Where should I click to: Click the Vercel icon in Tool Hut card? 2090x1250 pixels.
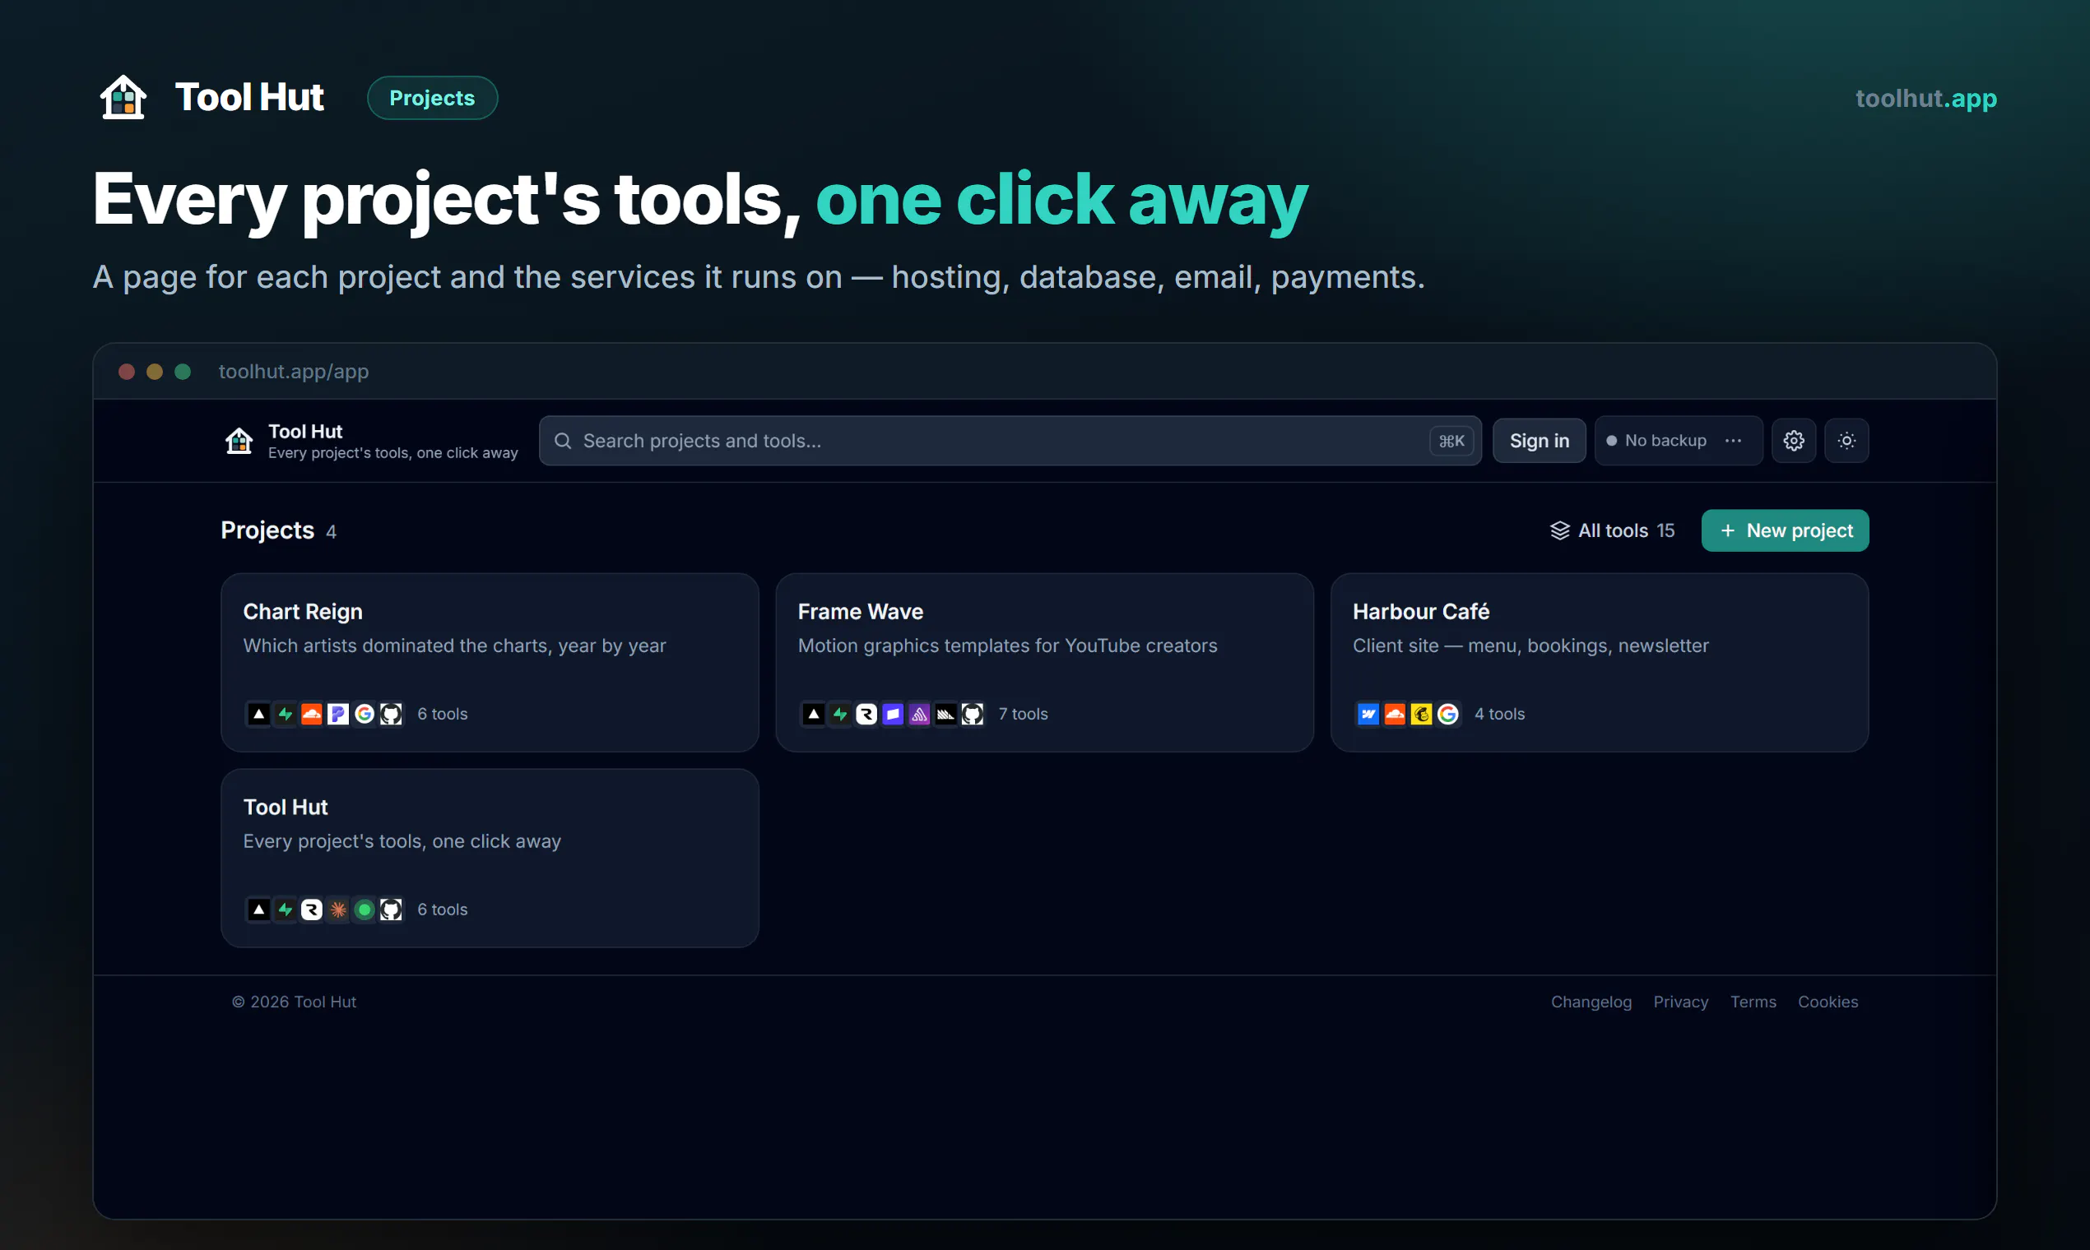[258, 910]
